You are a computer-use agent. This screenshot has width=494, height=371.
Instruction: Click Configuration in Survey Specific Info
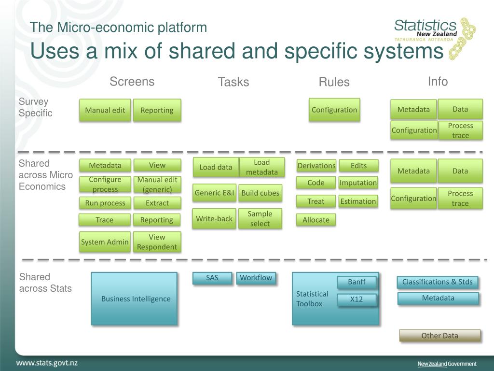pos(414,130)
